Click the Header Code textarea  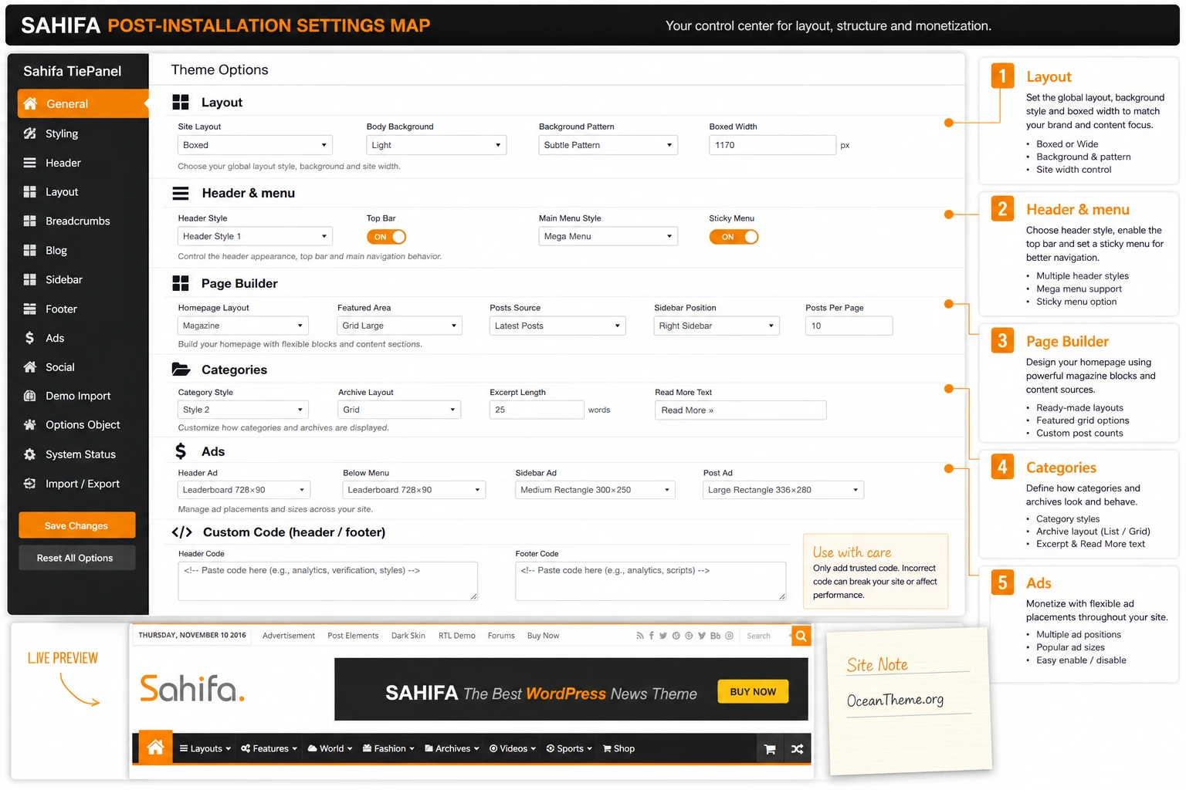tap(327, 581)
